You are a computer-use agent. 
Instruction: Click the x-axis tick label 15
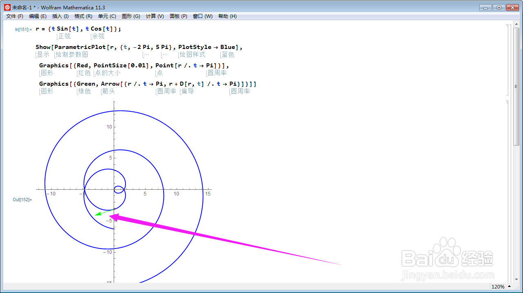[208, 193]
